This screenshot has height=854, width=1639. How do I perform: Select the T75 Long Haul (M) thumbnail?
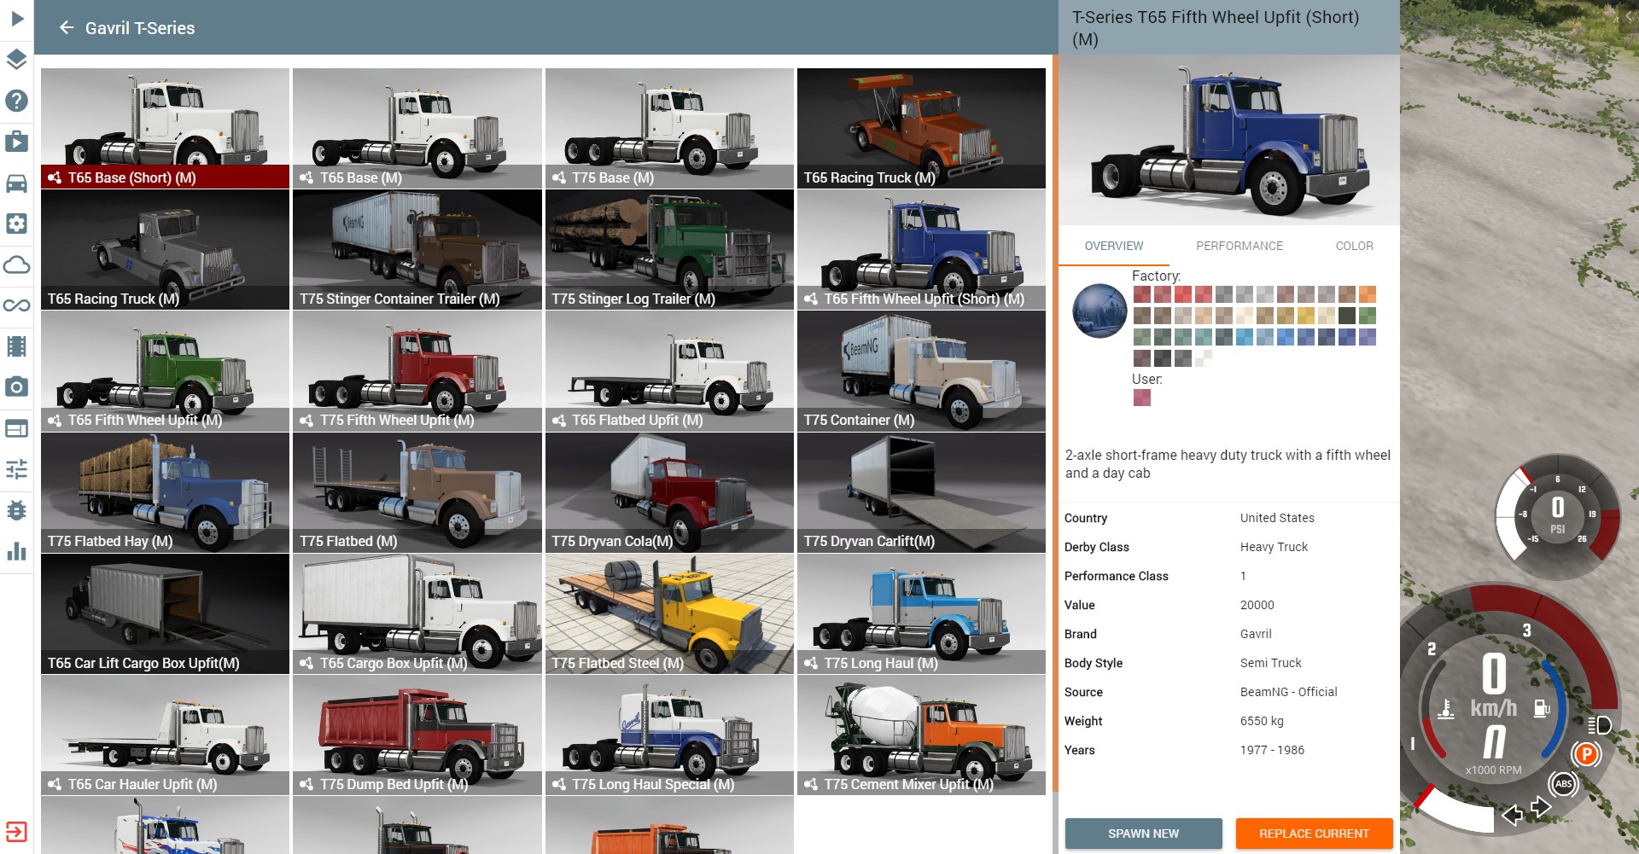point(921,613)
